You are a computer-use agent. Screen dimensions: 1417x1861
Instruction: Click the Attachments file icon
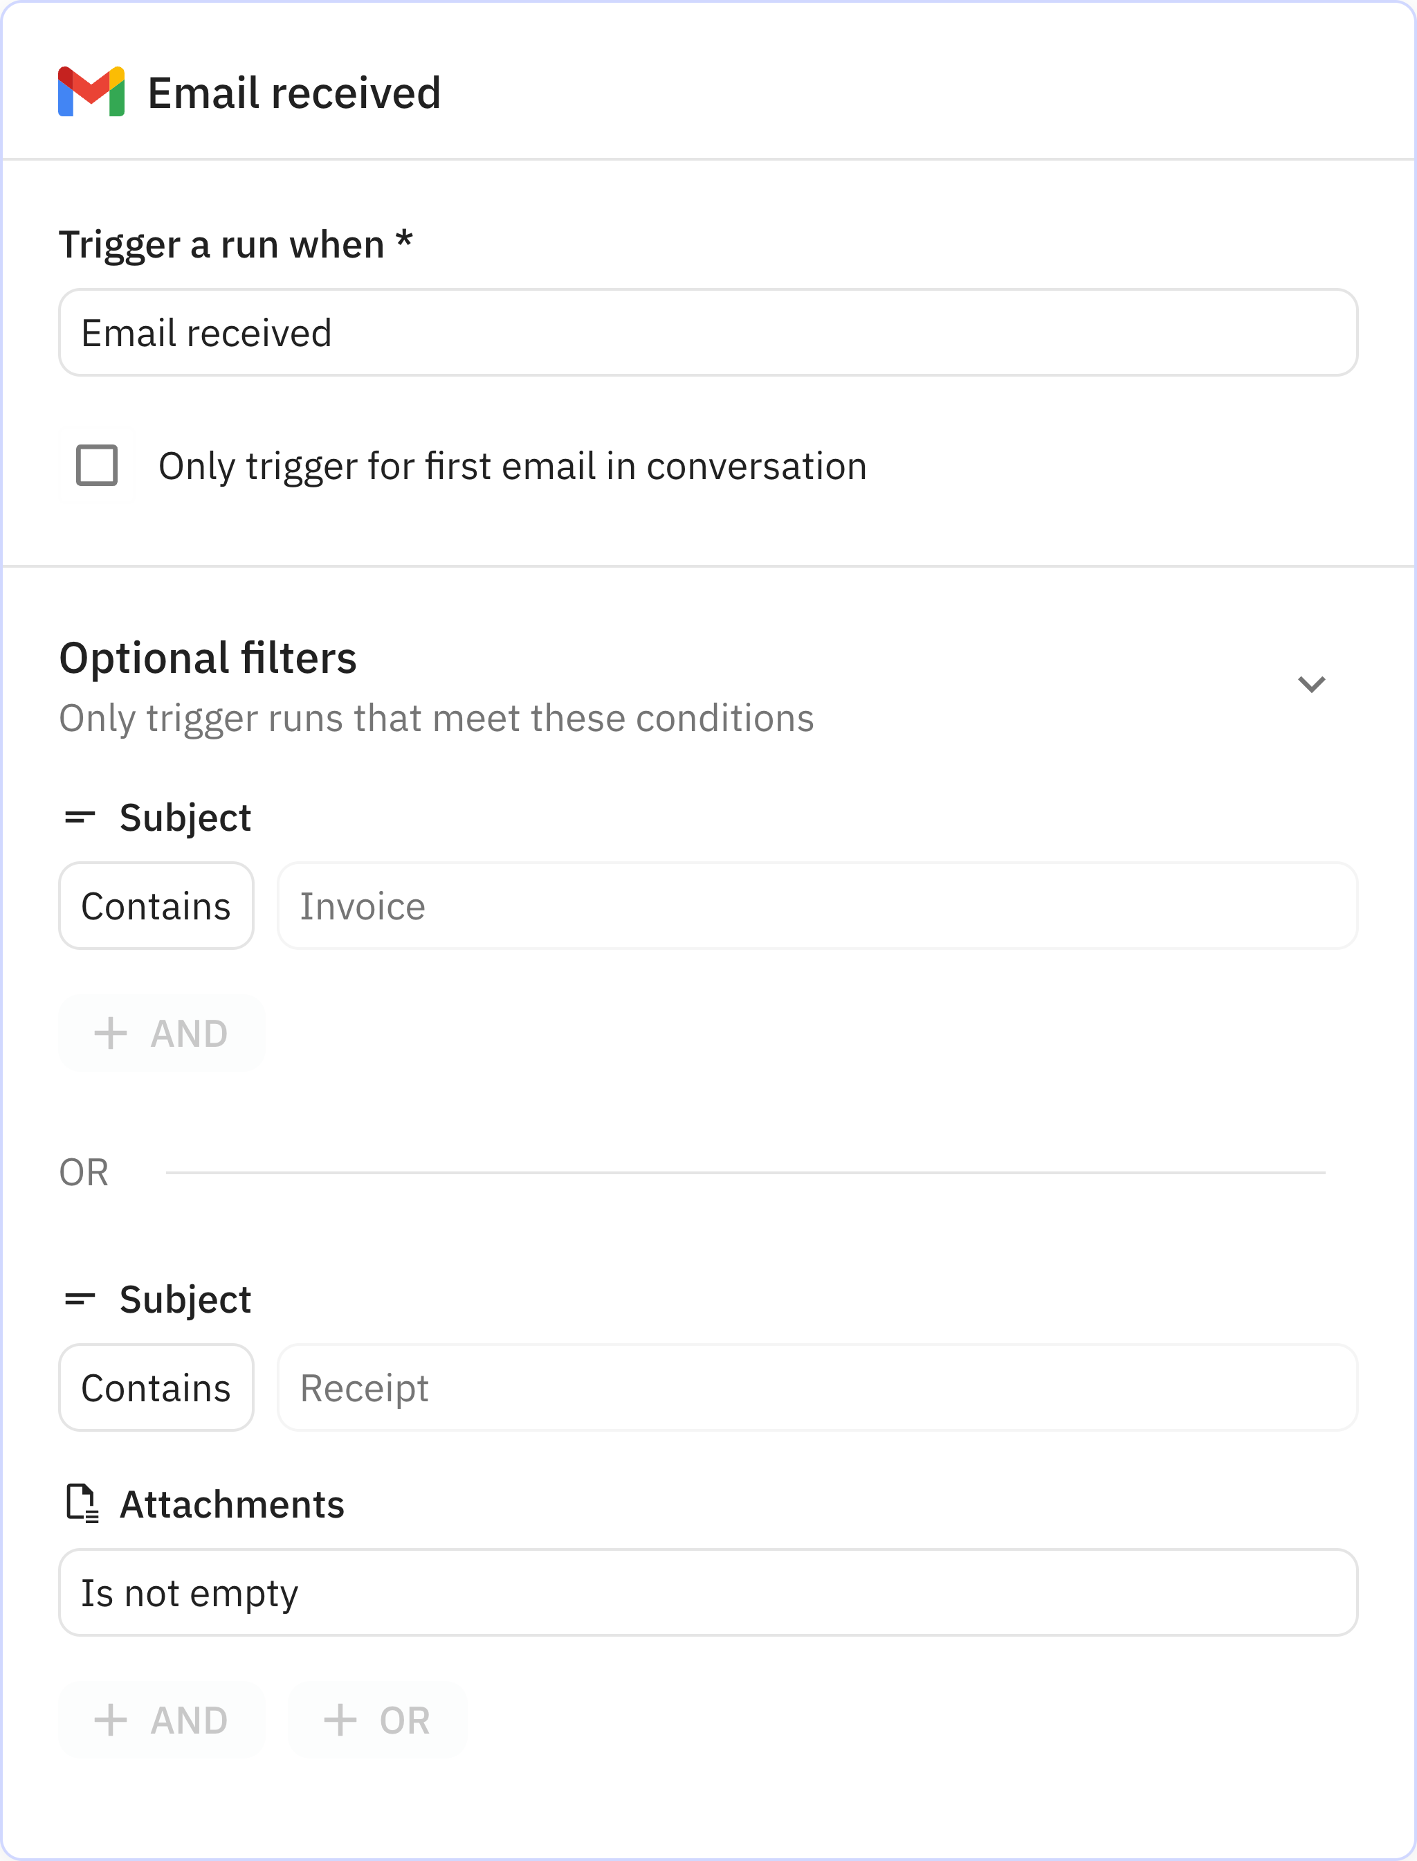coord(82,1504)
